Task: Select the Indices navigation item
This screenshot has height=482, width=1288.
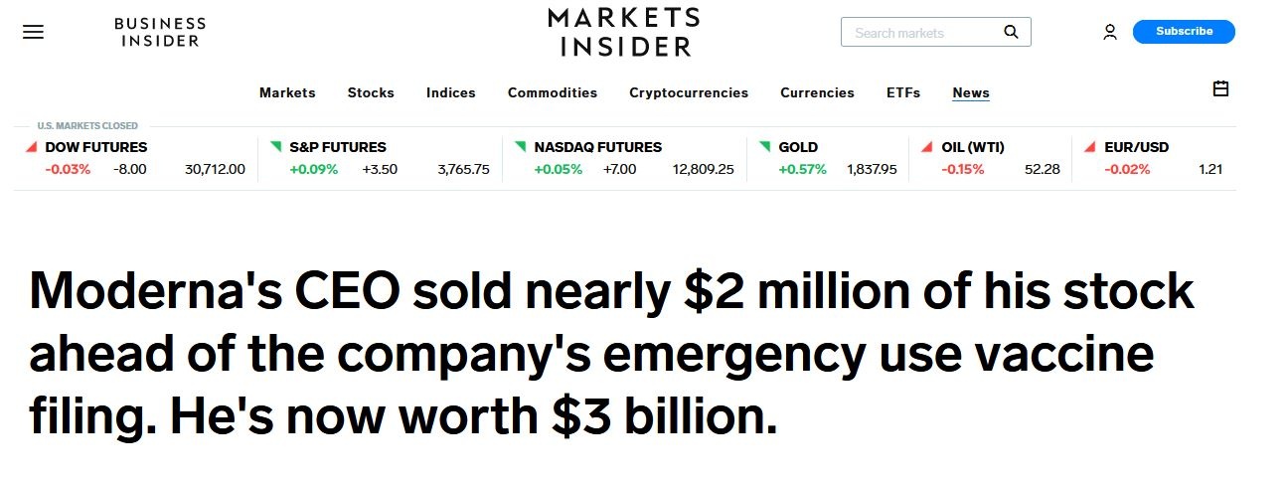Action: (451, 92)
